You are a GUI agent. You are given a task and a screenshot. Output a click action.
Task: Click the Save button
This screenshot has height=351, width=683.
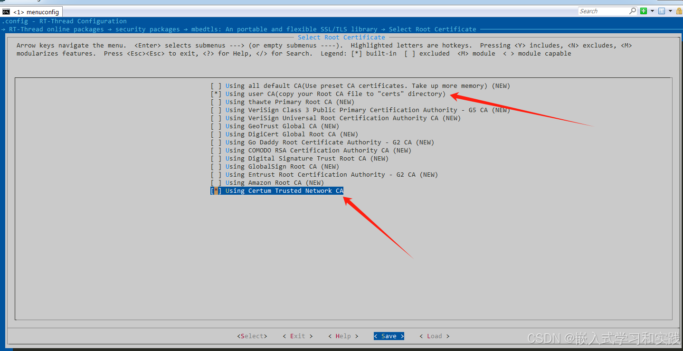coord(389,336)
